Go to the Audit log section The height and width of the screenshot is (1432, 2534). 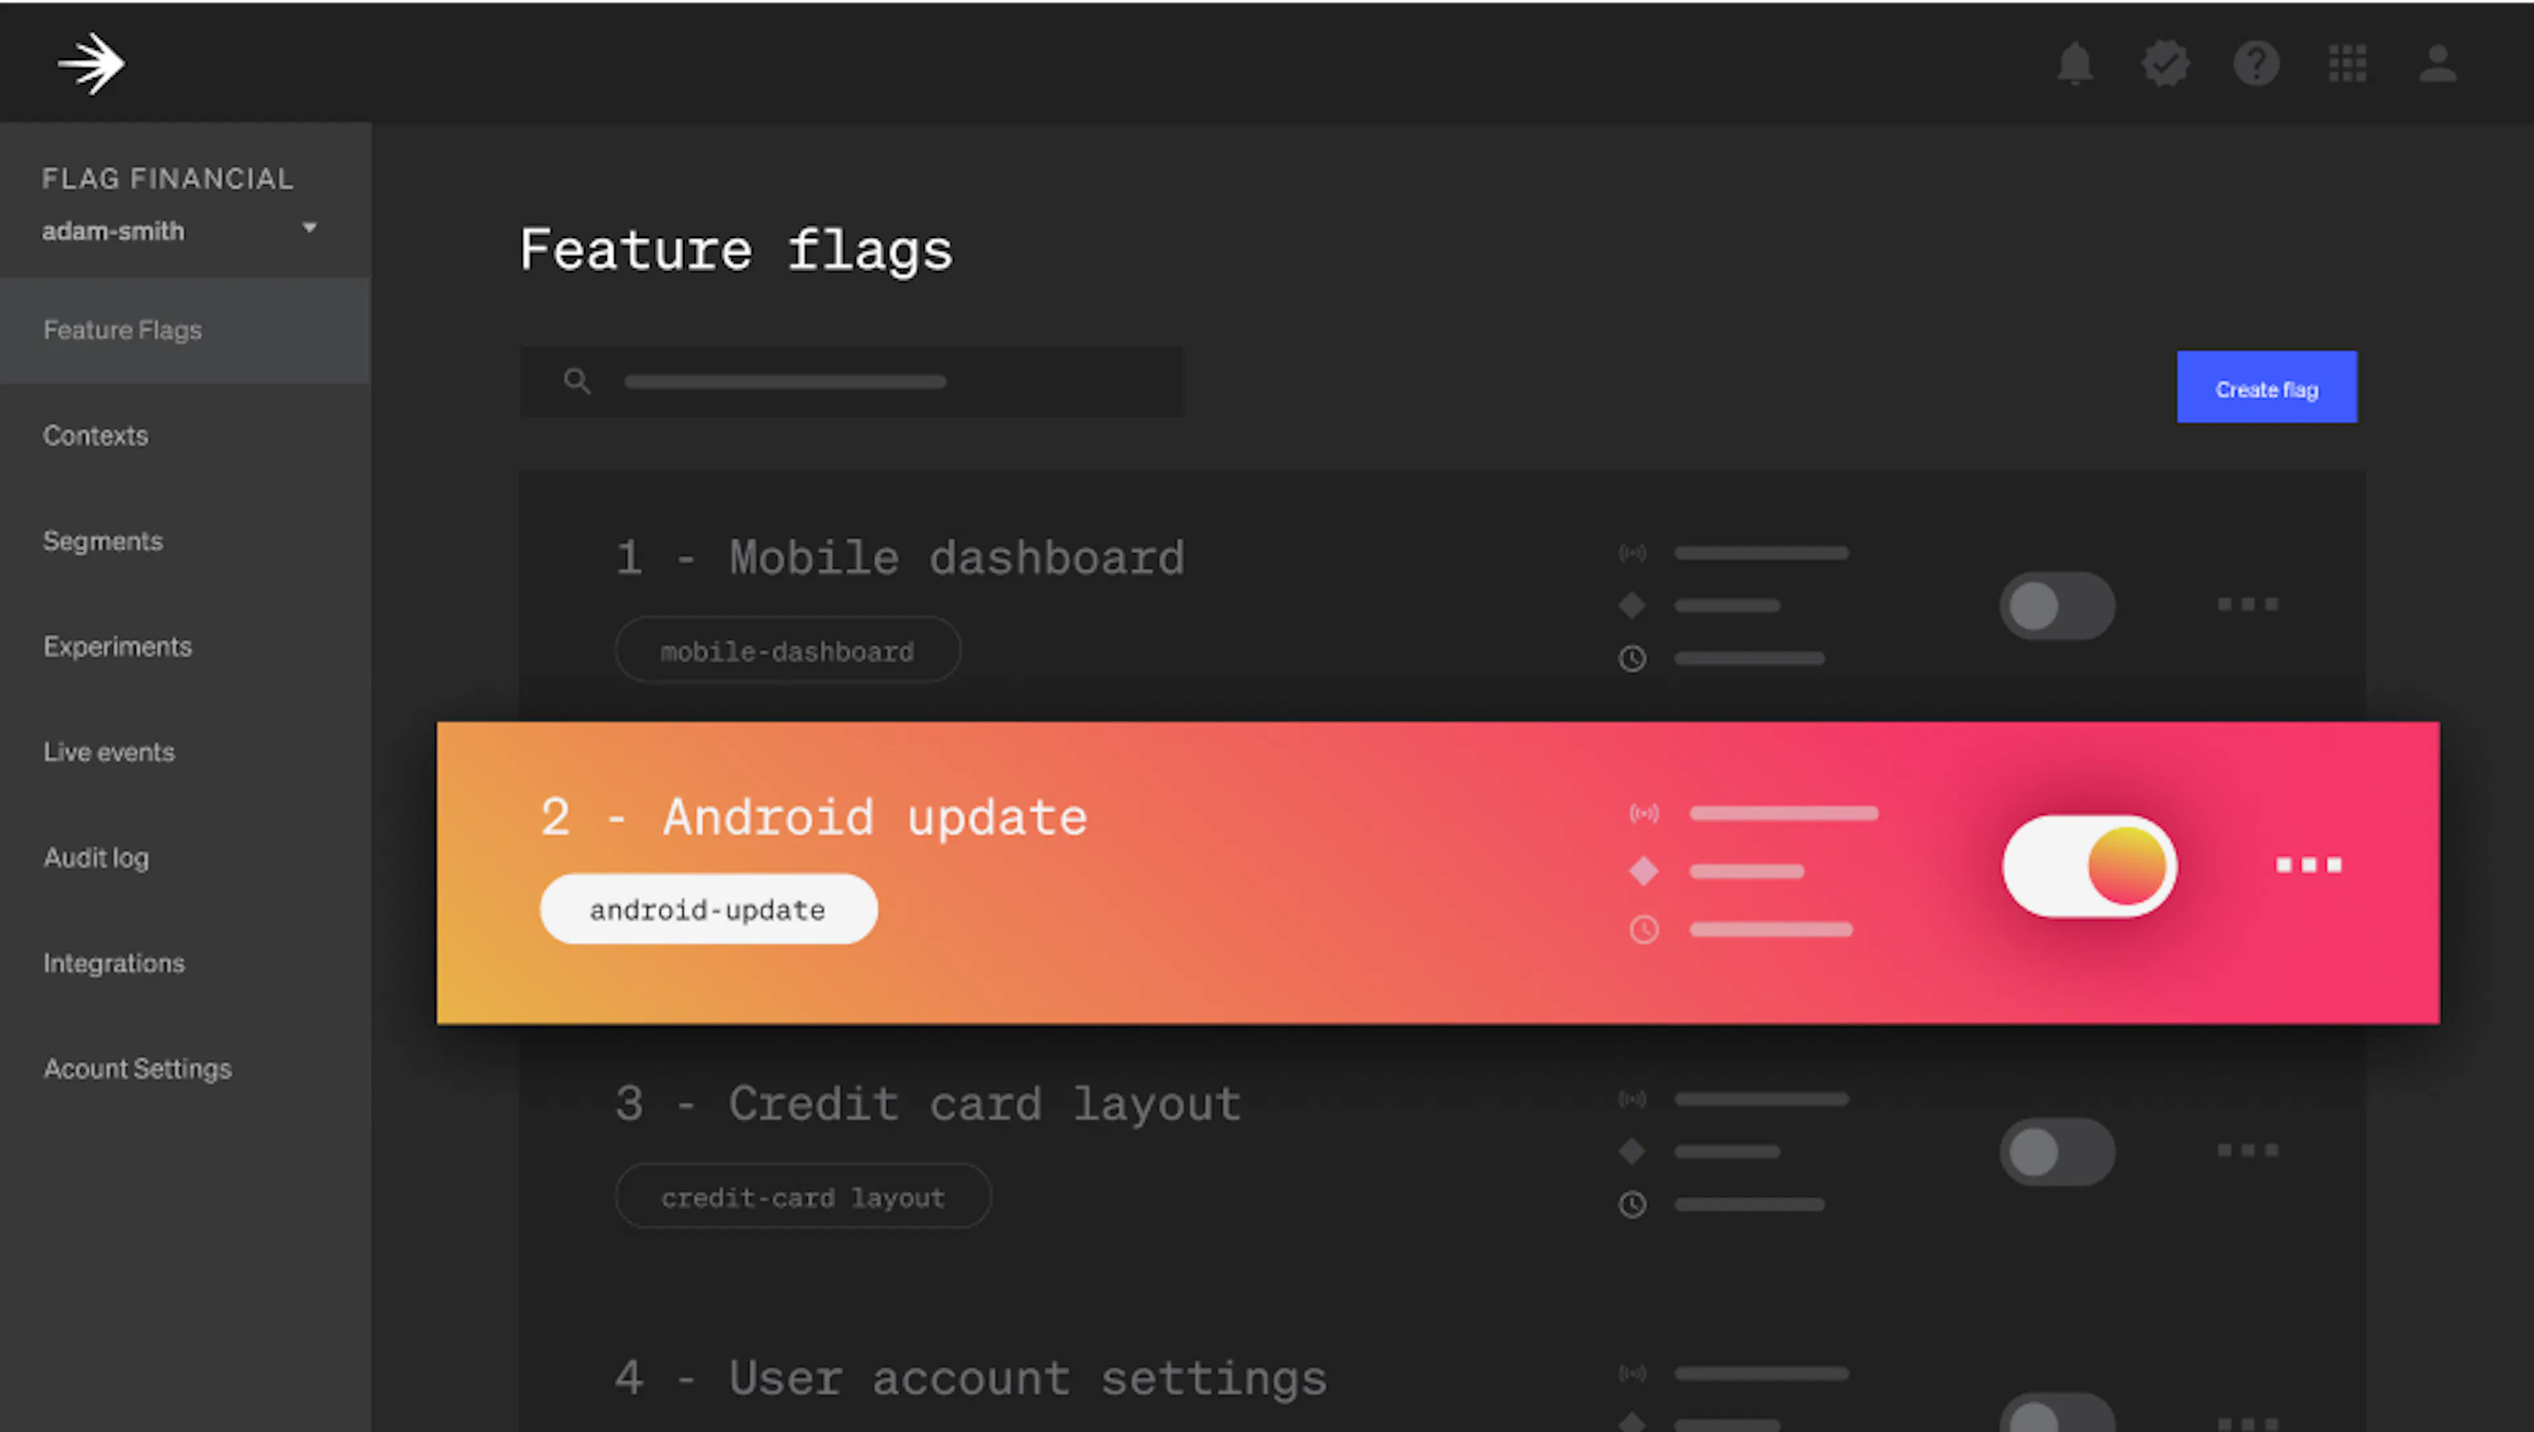tap(96, 857)
